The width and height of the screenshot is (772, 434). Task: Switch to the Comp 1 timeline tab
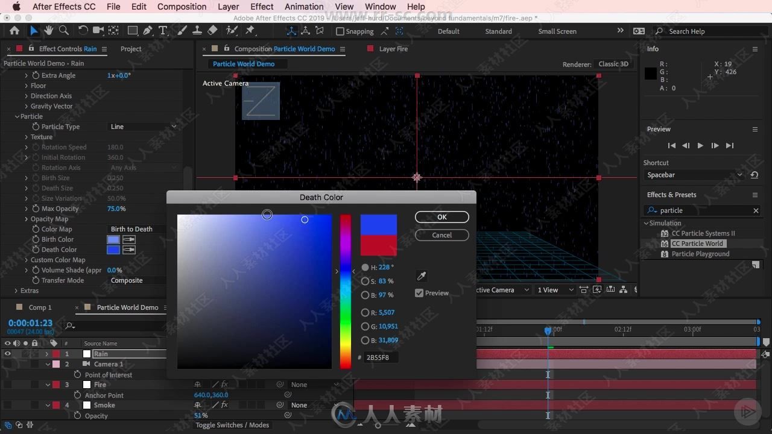coord(40,307)
